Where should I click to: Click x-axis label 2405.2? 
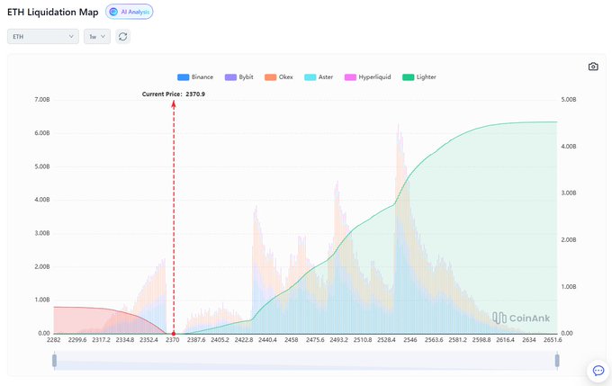click(220, 340)
